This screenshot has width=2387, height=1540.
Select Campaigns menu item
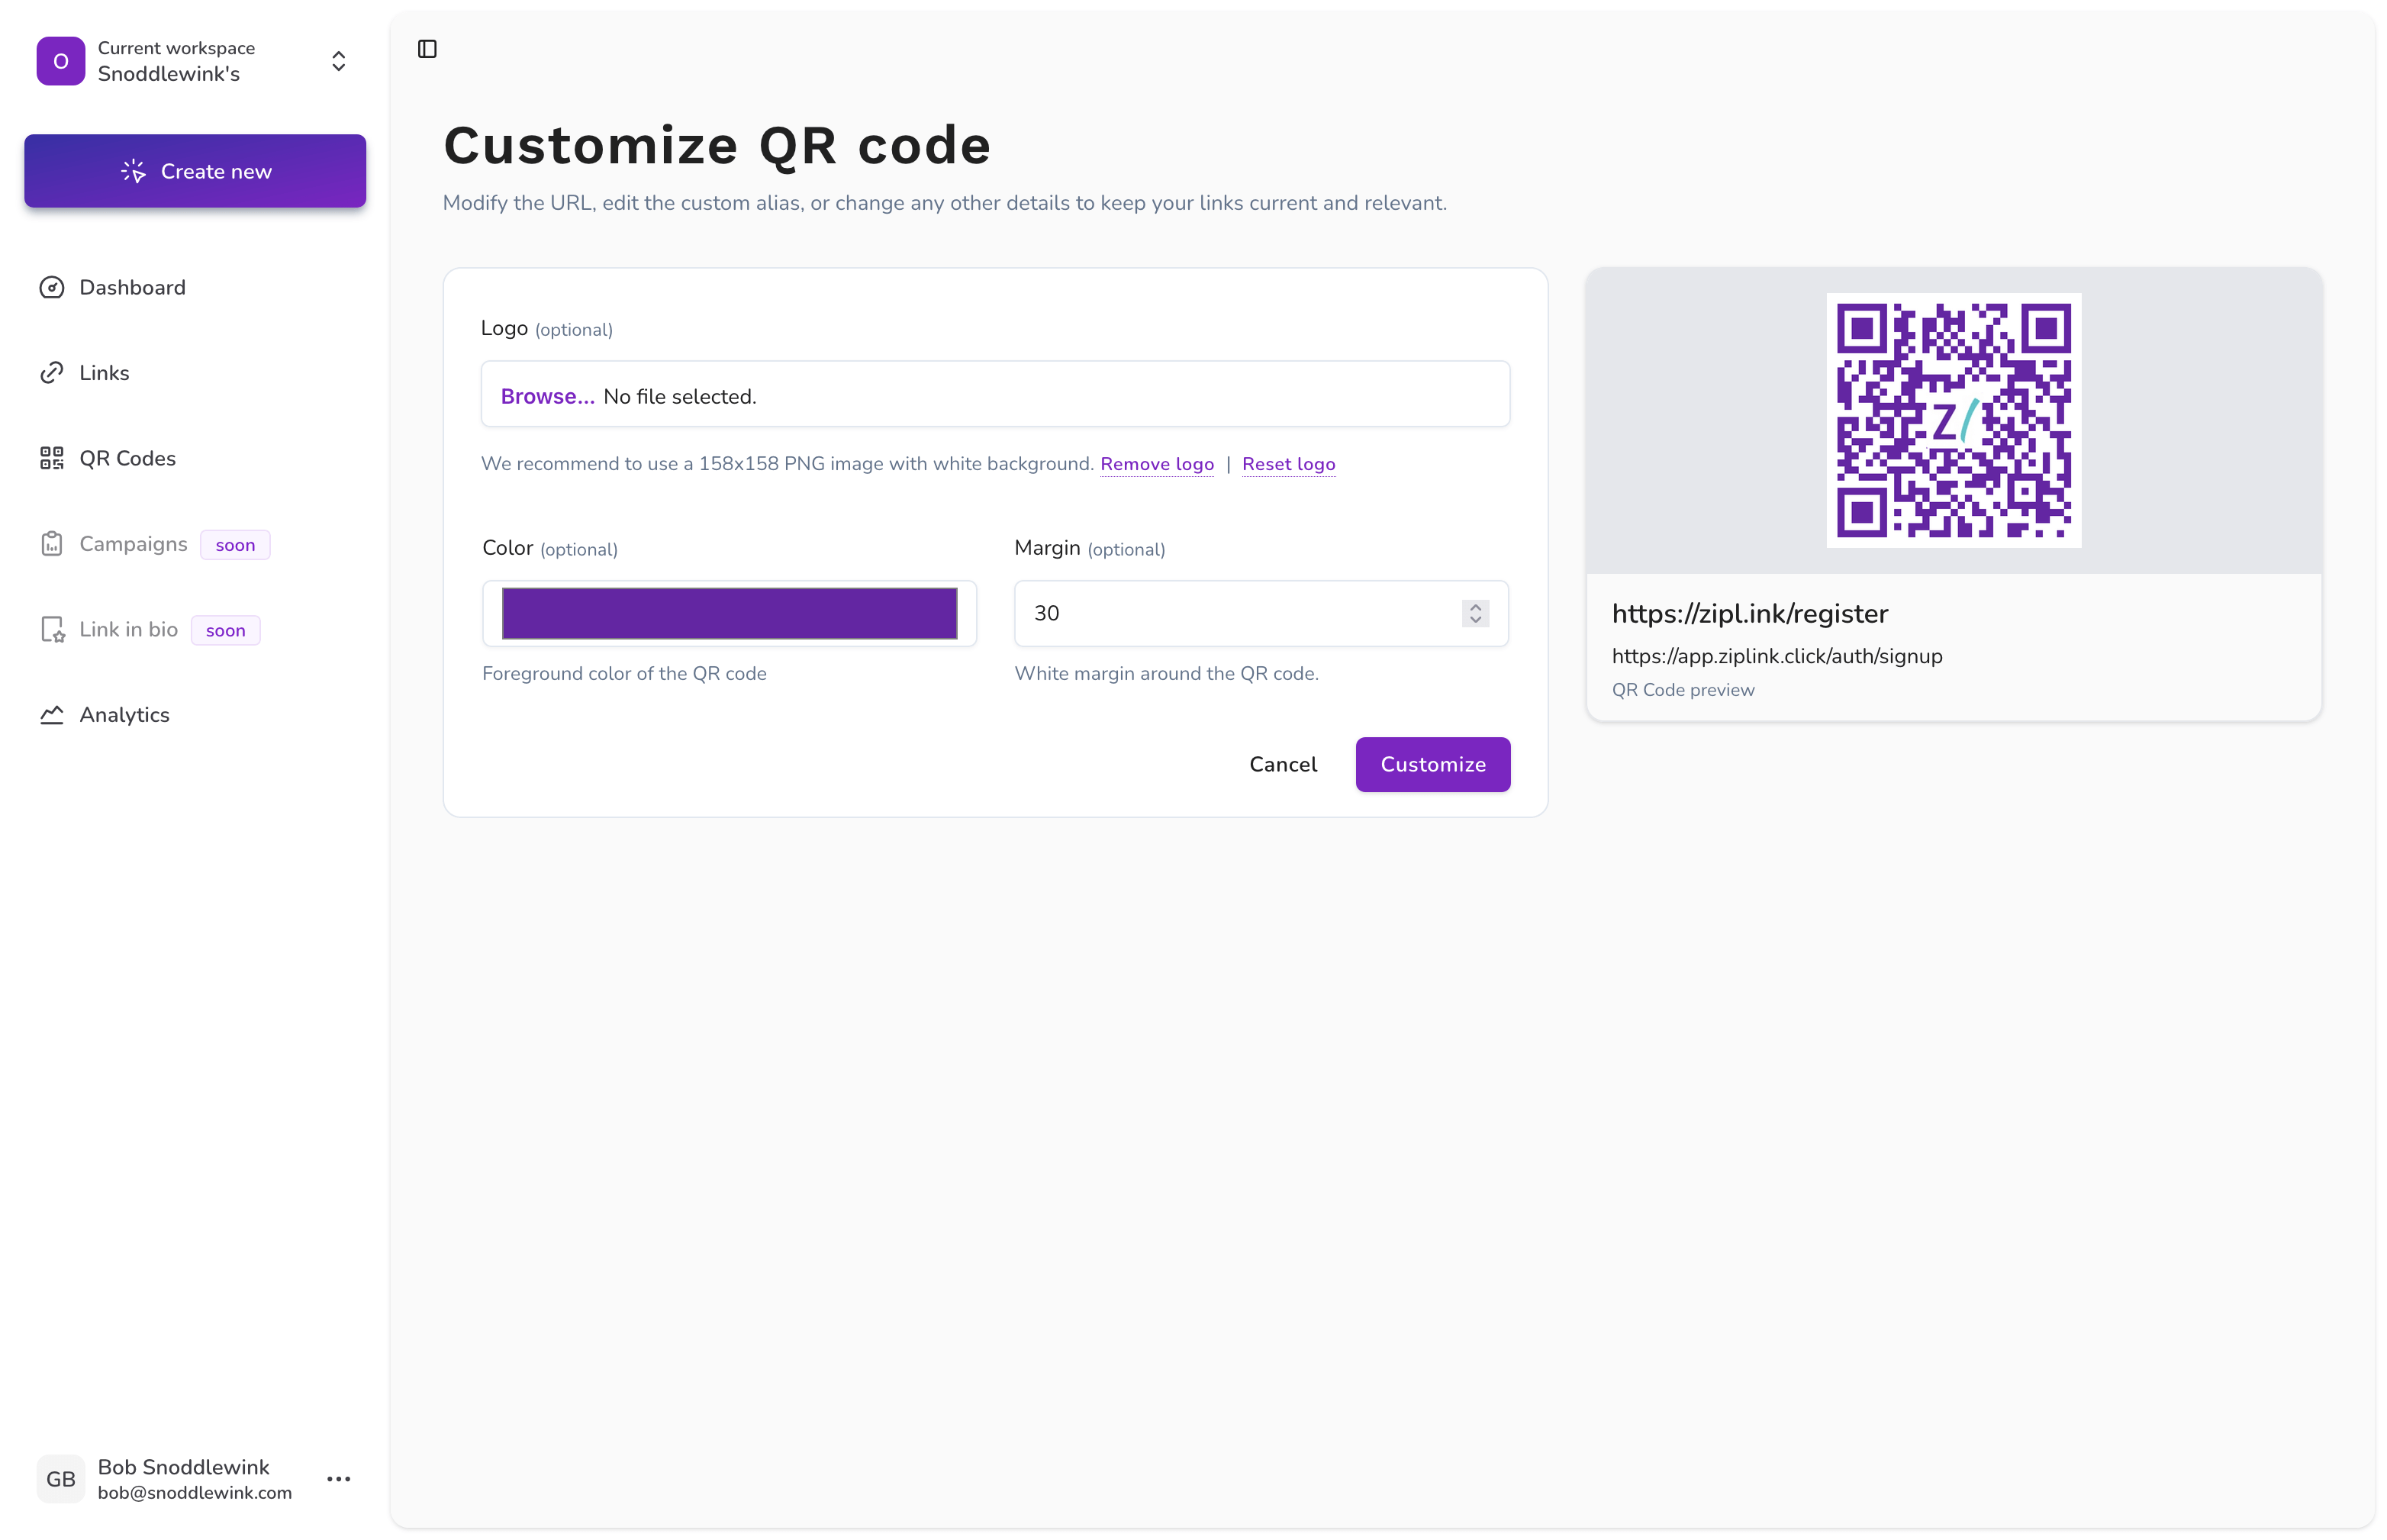pos(133,544)
